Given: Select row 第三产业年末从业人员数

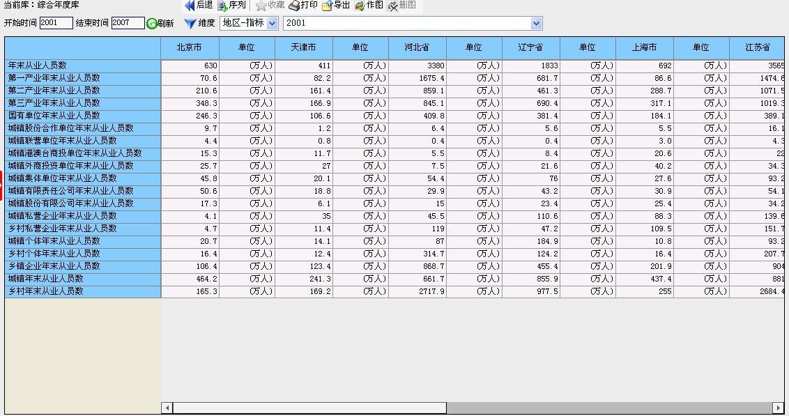Looking at the screenshot, I should [82, 104].
